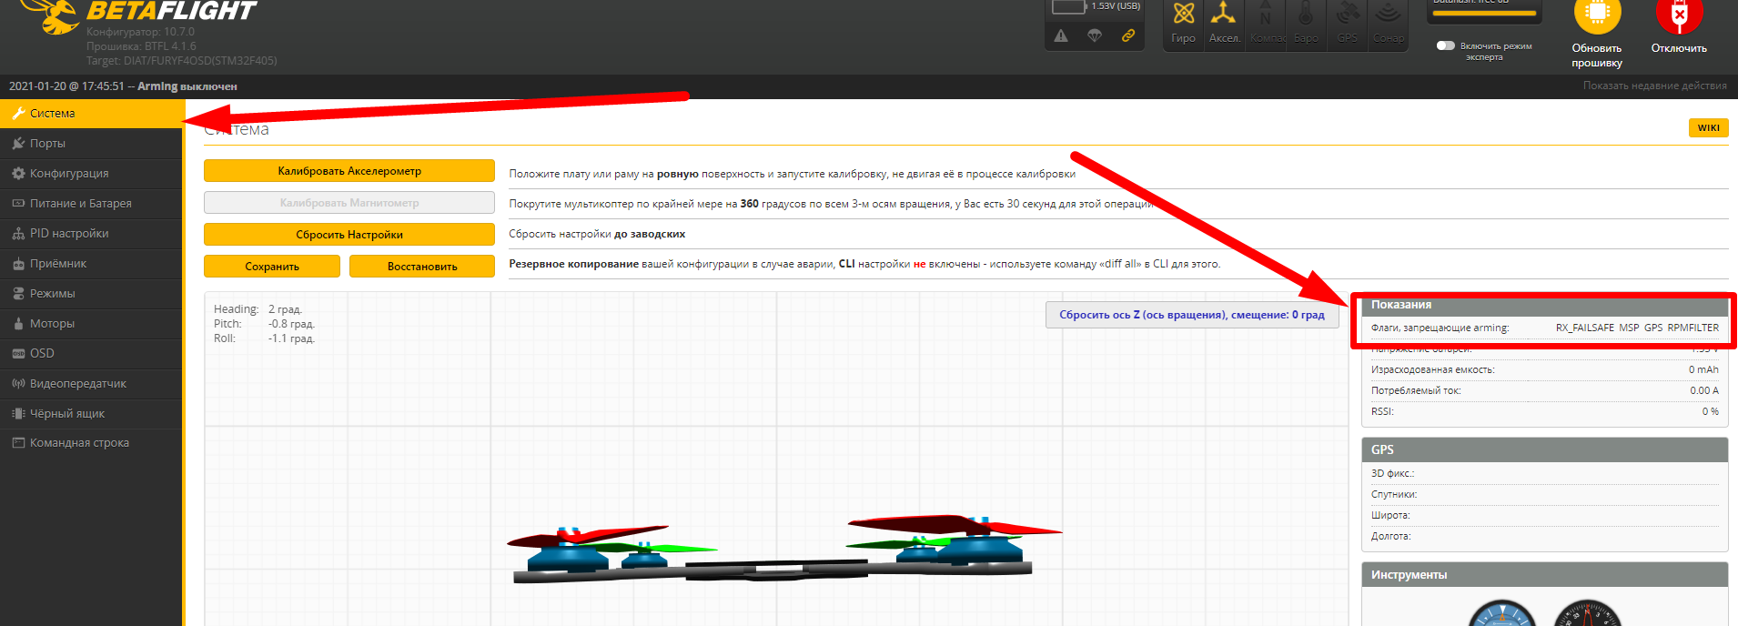Click the Восстановить restore button
This screenshot has width=1738, height=626.
pos(421,267)
